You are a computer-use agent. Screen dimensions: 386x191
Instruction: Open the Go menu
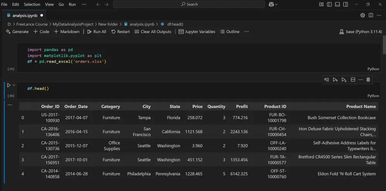[61, 4]
